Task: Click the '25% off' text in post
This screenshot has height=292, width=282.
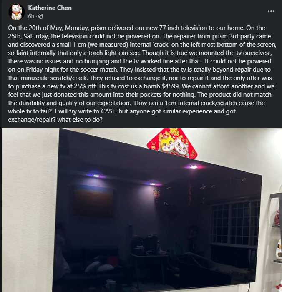Action: (x=85, y=86)
